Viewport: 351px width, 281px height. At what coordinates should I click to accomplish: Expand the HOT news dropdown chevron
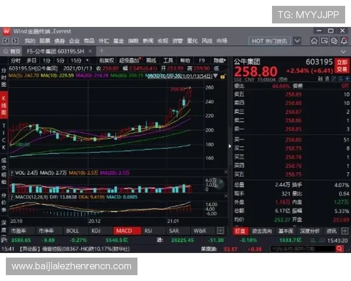tap(297, 41)
